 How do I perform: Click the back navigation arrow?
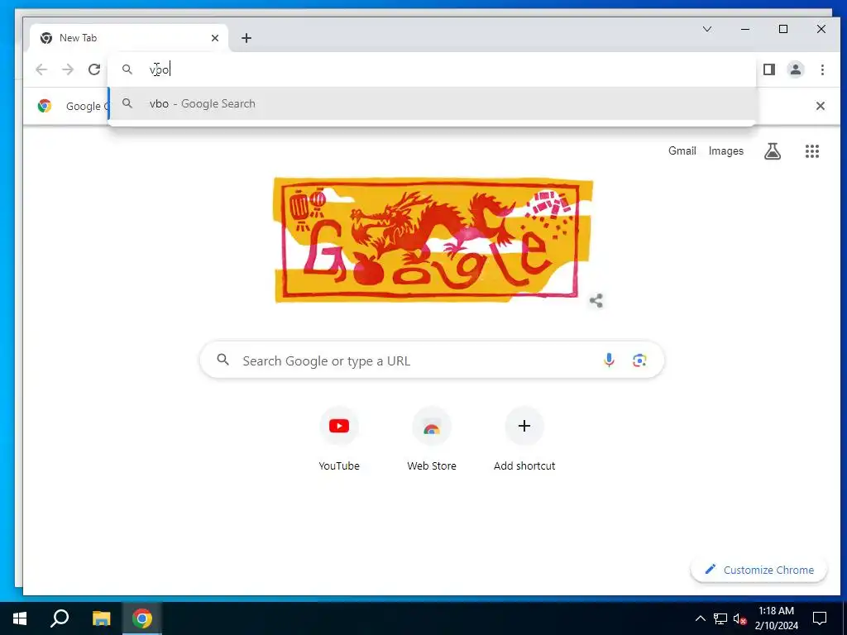41,69
